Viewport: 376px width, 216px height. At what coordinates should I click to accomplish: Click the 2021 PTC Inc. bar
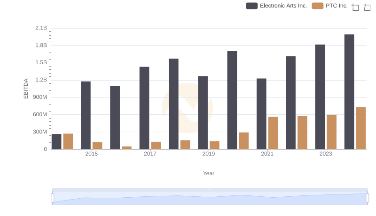pyautogui.click(x=273, y=133)
